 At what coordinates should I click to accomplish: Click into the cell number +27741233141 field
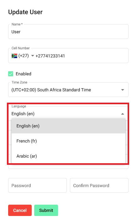[81, 56]
